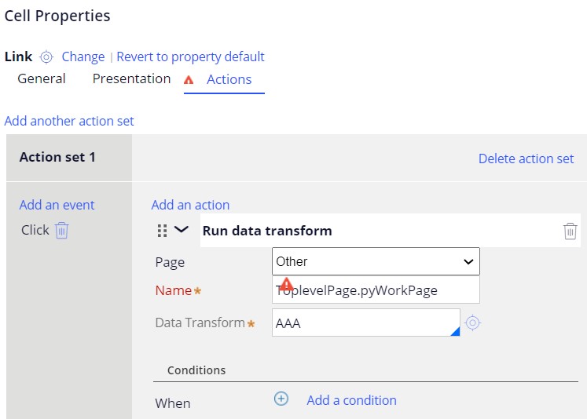The width and height of the screenshot is (587, 419).
Task: Grab the drag handle of Run data transform
Action: pyautogui.click(x=162, y=231)
